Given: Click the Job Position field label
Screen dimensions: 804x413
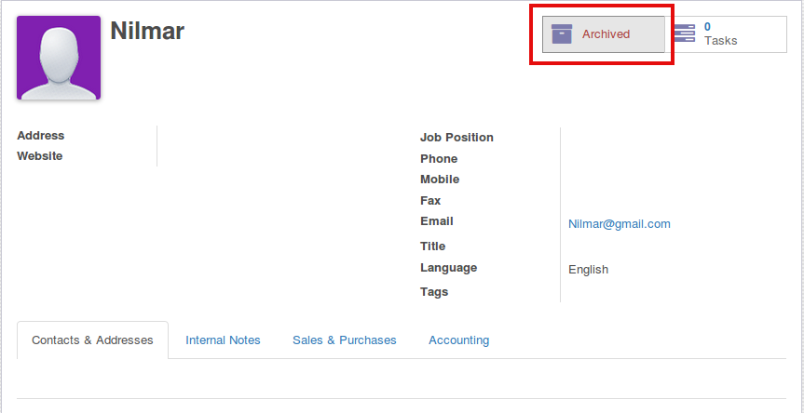Looking at the screenshot, I should (x=457, y=138).
